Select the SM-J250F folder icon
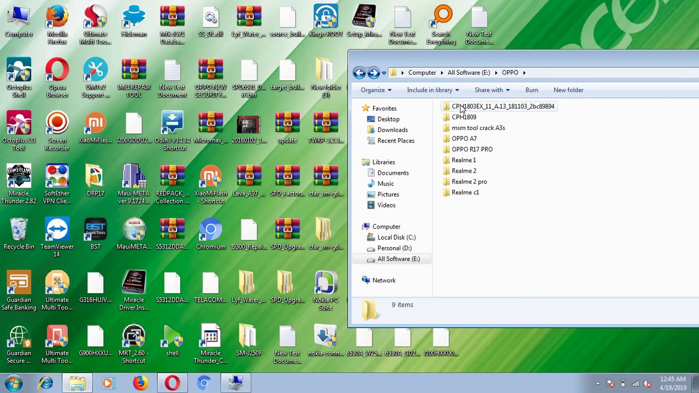Viewport: 699px width, 393px height. click(248, 341)
